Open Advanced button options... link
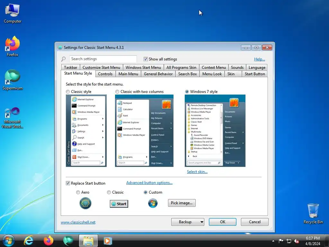 coord(149,183)
